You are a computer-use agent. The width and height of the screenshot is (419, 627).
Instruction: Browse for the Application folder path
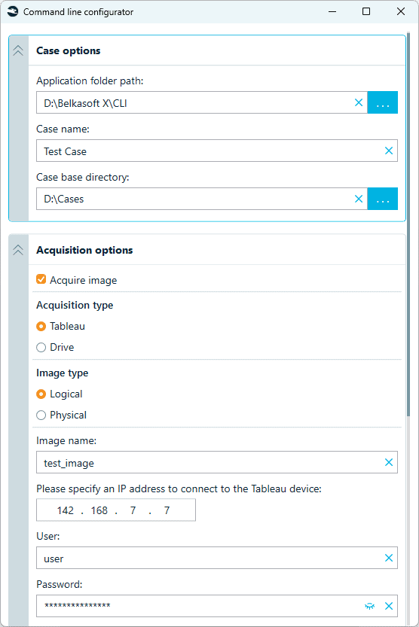click(383, 102)
